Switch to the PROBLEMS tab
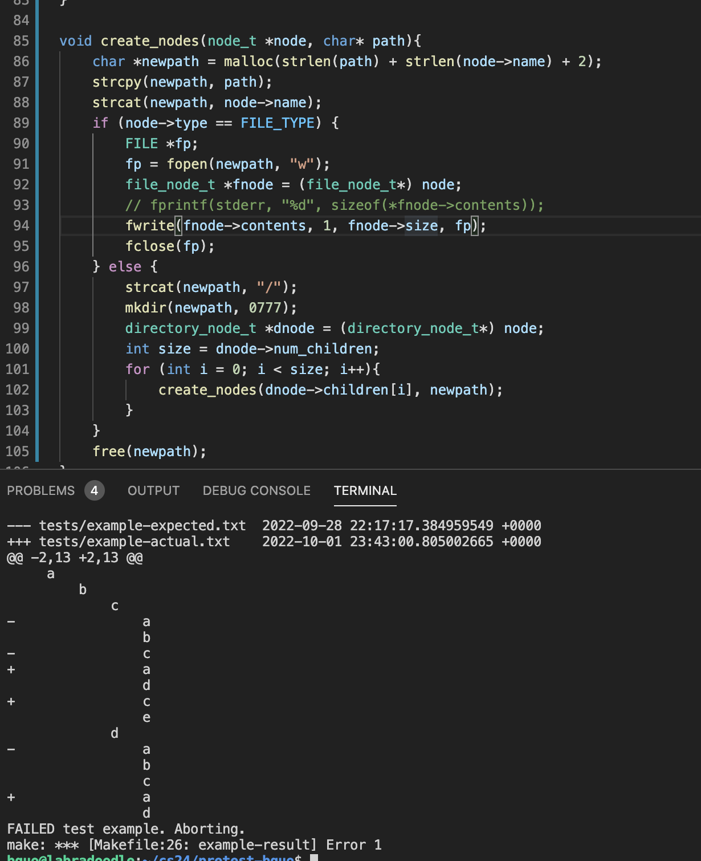The image size is (701, 861). click(x=40, y=490)
